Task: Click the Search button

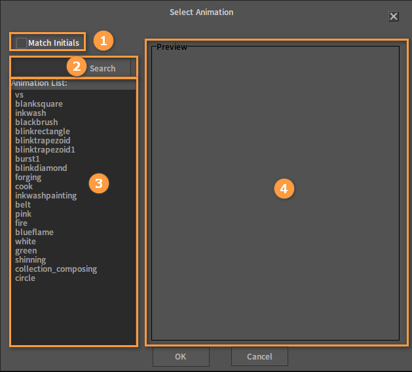Action: [x=102, y=68]
